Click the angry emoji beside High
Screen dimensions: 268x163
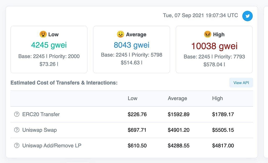(x=208, y=34)
